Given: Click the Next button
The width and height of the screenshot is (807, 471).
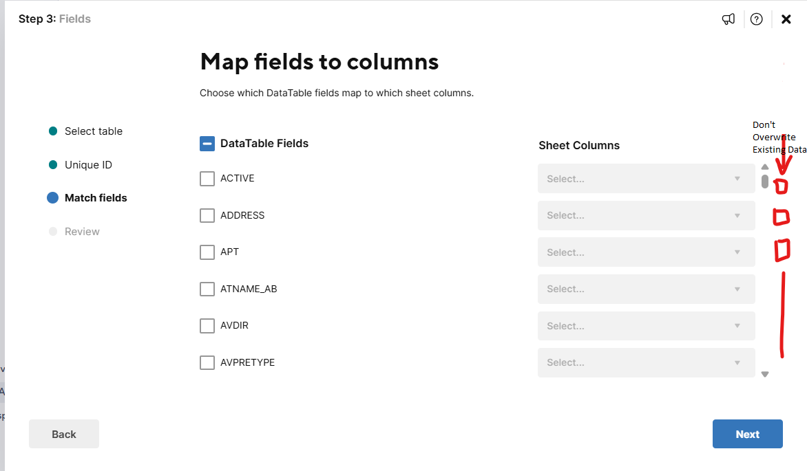Looking at the screenshot, I should point(747,434).
